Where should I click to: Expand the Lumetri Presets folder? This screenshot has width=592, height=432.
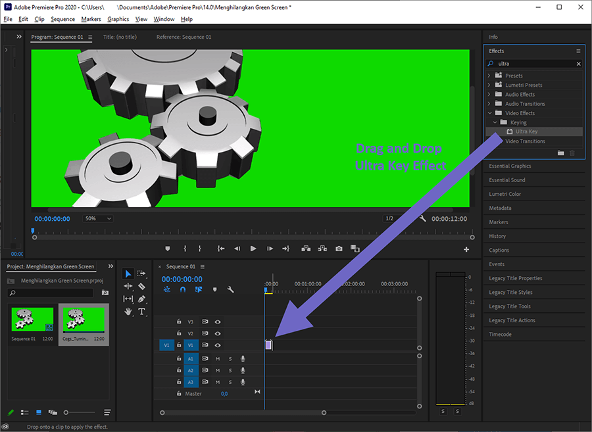[x=489, y=85]
